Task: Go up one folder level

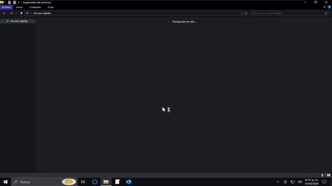Action: click(x=21, y=13)
